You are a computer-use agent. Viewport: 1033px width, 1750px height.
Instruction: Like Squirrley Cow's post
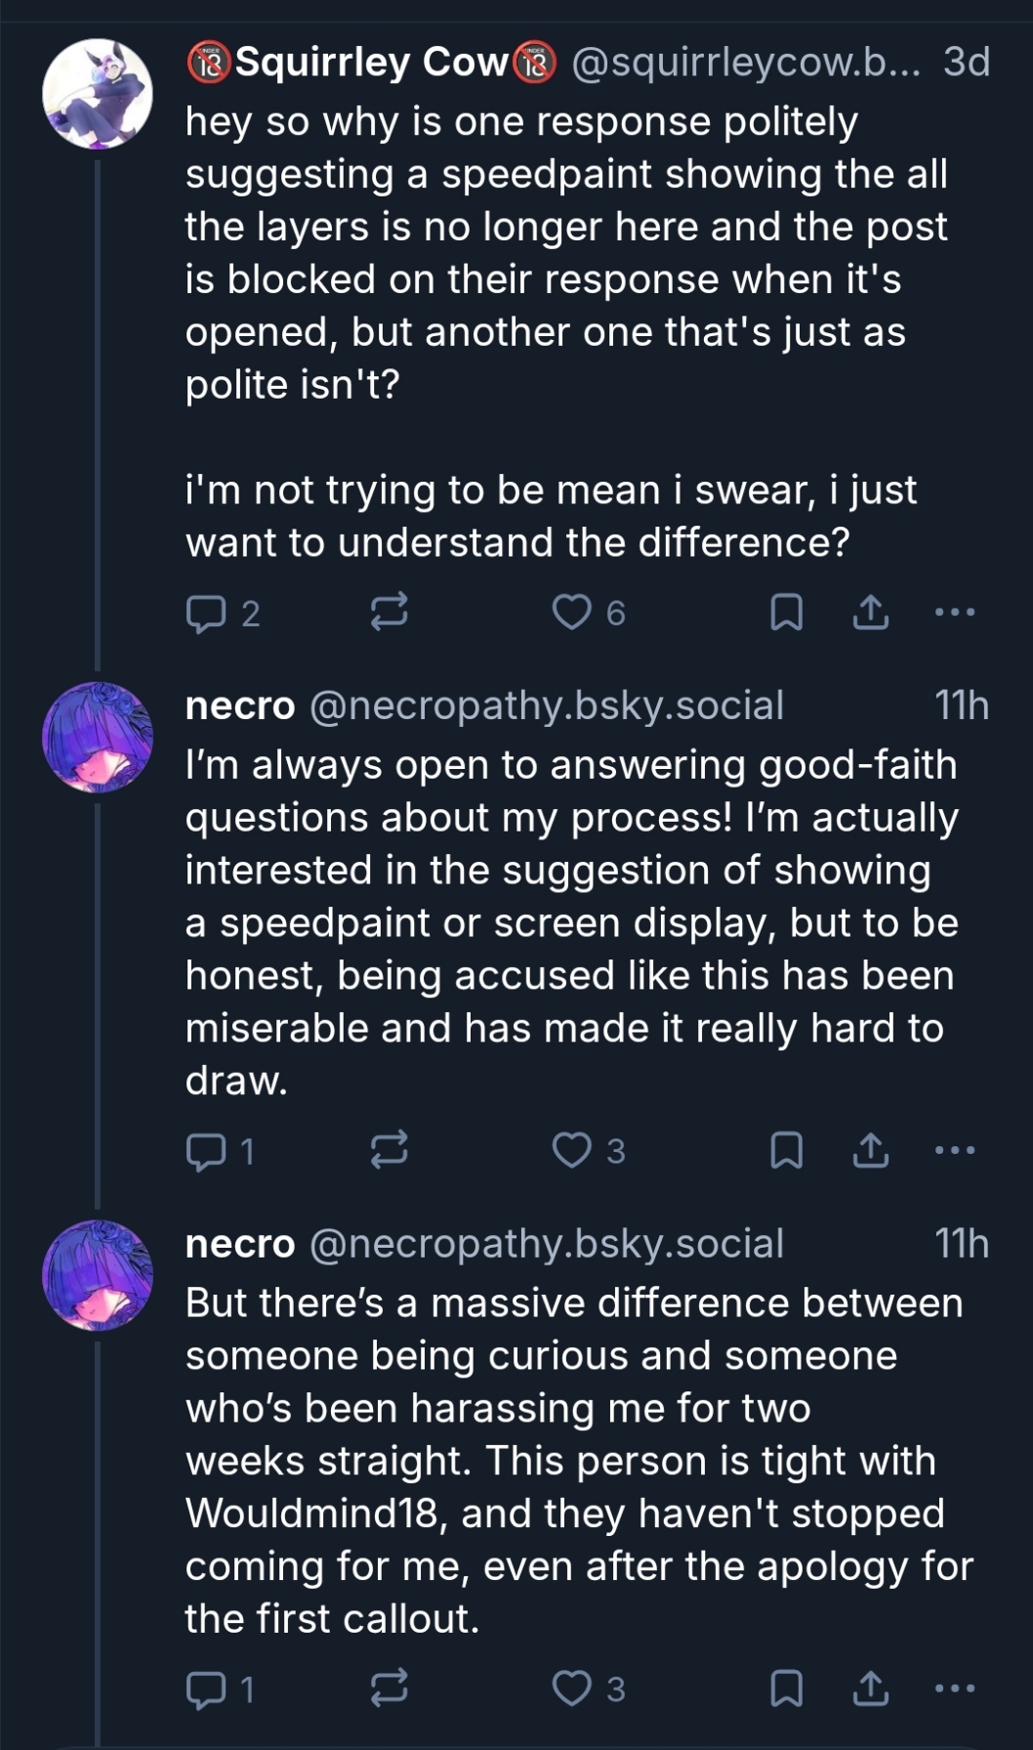pos(572,613)
